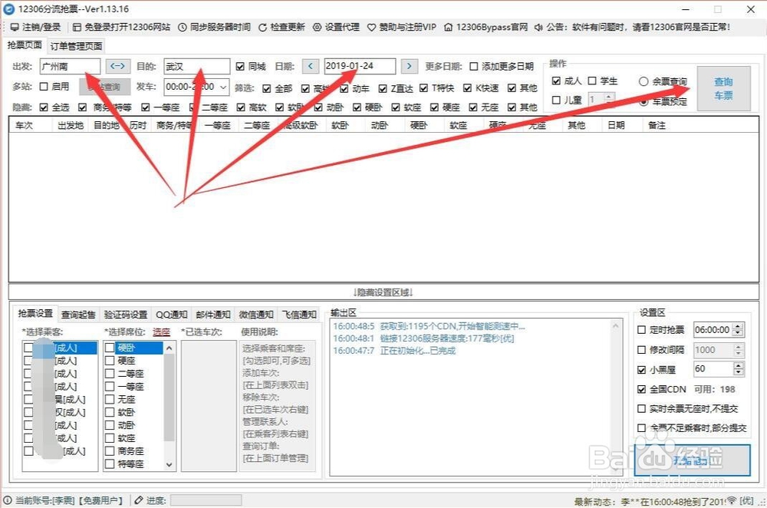
Task: Enable 余票不足乘客时,部分提交 checkbox
Action: 641,427
